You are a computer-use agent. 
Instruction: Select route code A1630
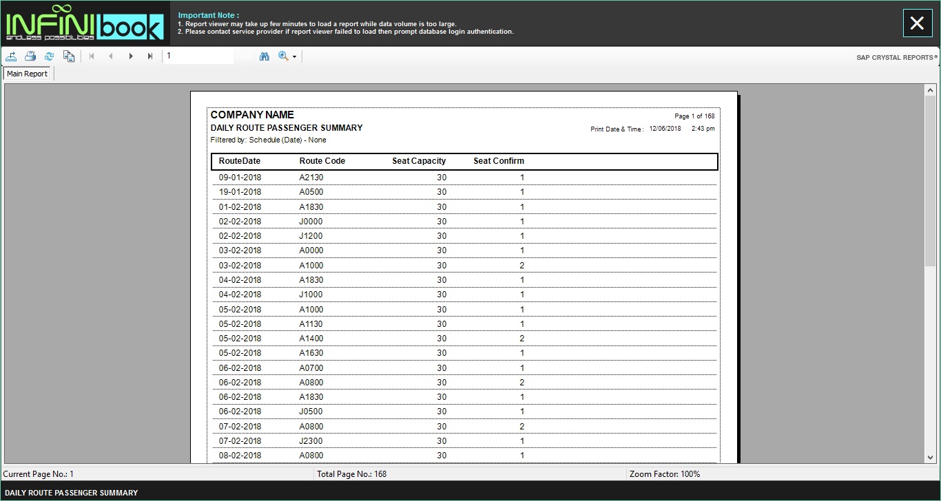(x=311, y=353)
